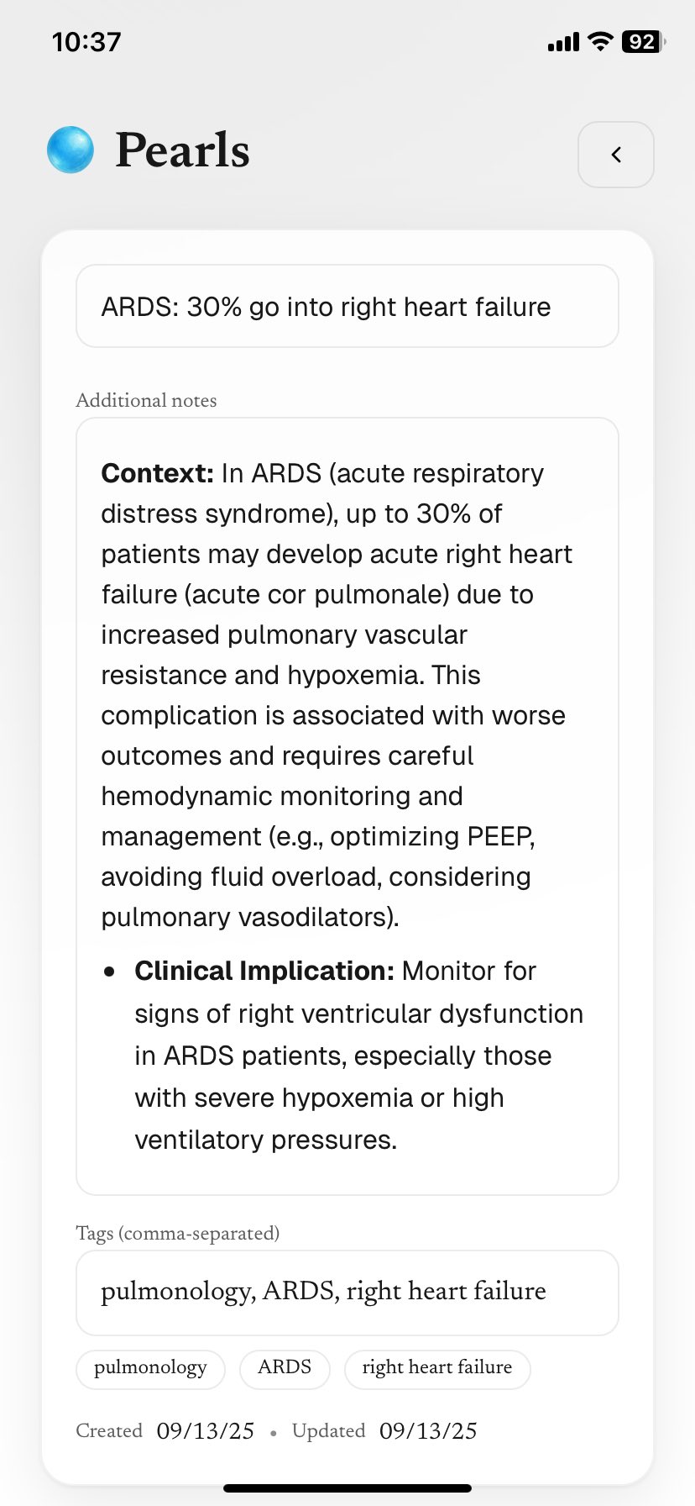Click the Clinical Implication bullet text

[x=358, y=1055]
